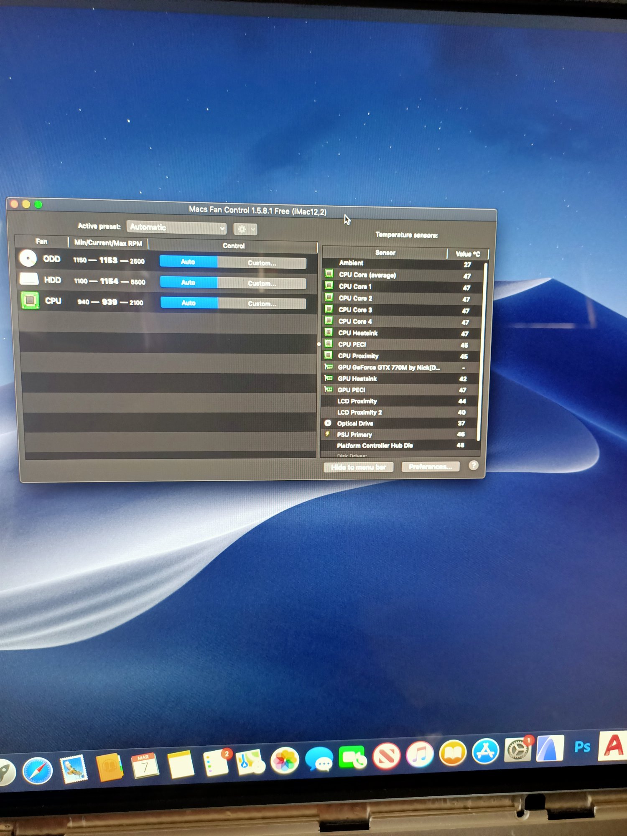Click the Optical Drive sensor disc icon
The height and width of the screenshot is (836, 627).
328,423
